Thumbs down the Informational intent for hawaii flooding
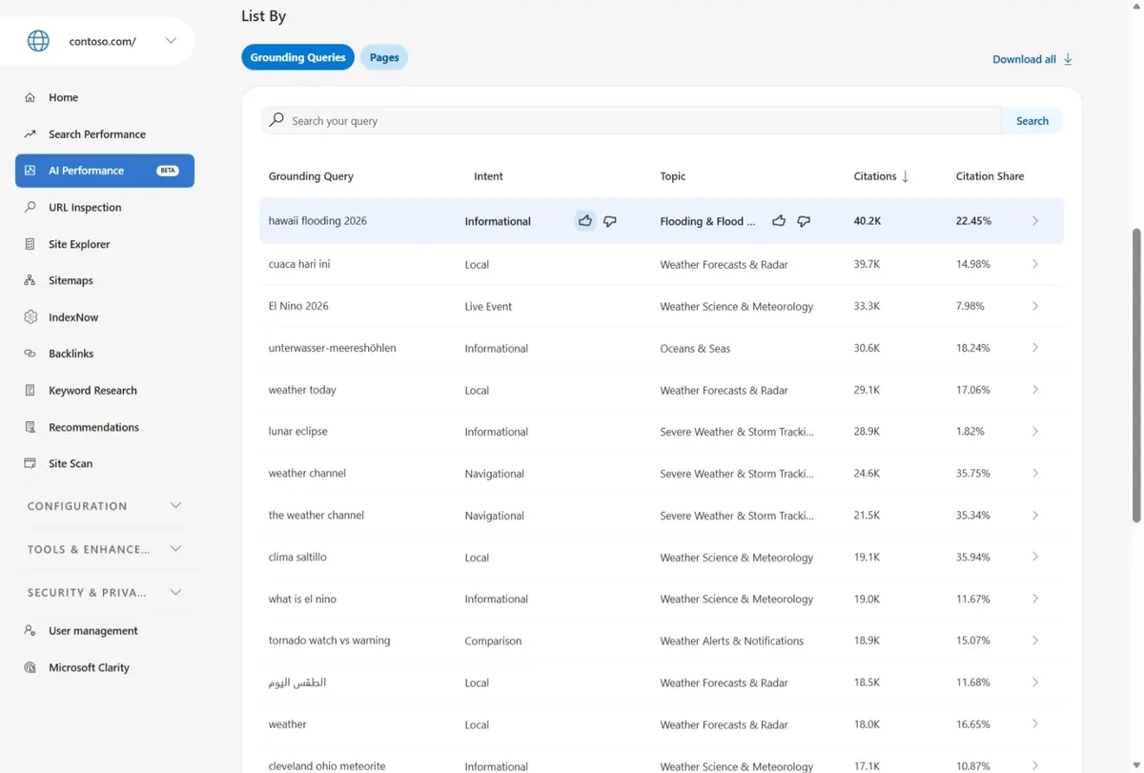The image size is (1144, 773). (x=610, y=221)
